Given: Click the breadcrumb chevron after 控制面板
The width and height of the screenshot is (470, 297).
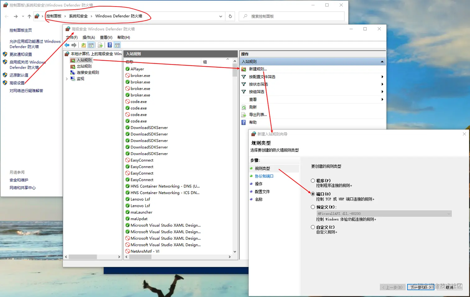Looking at the screenshot, I should [x=65, y=16].
